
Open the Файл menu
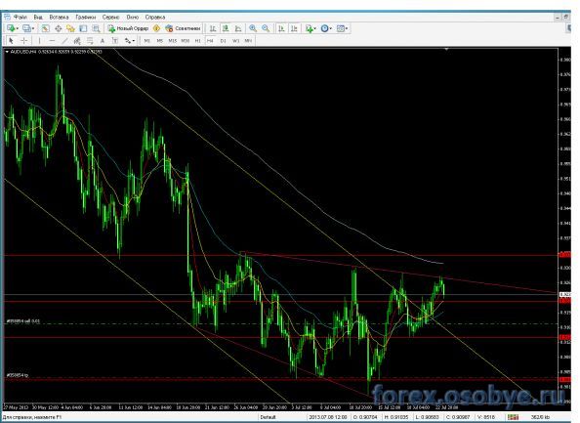coord(21,17)
